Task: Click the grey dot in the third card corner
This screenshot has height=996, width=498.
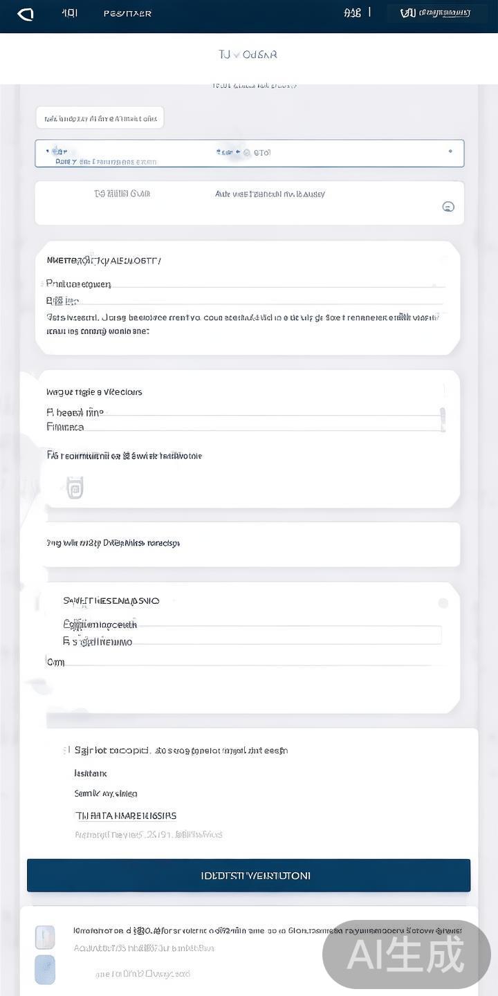Action: [x=443, y=603]
